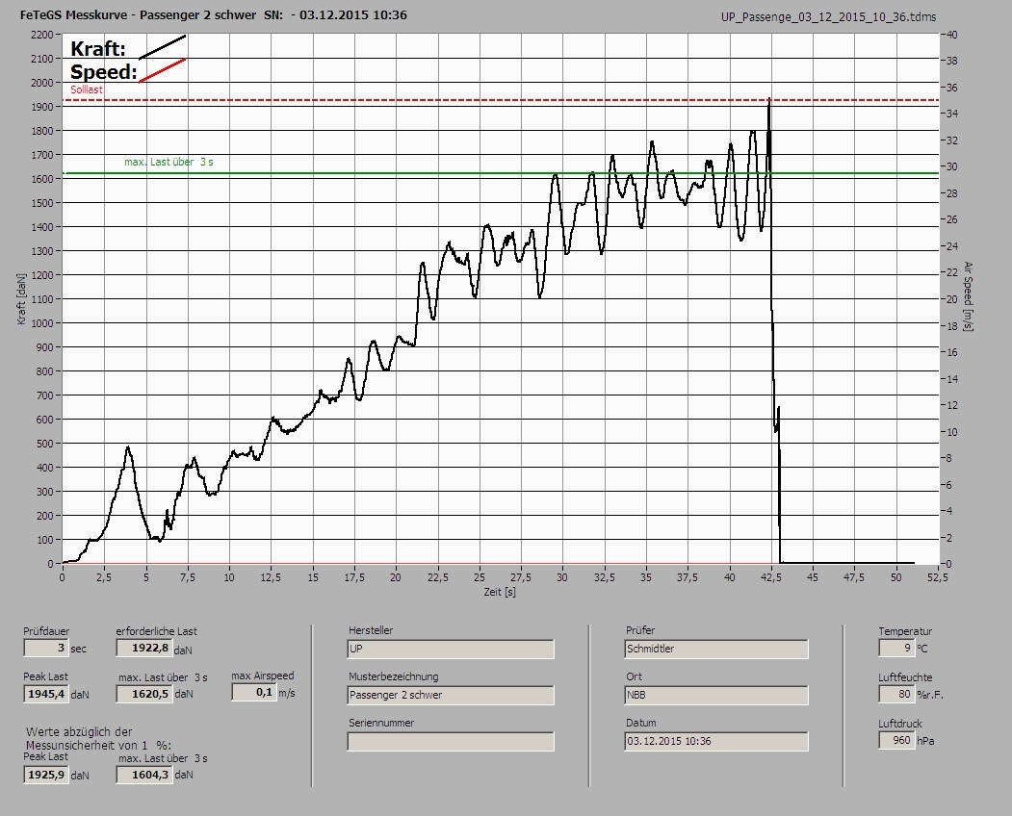The width and height of the screenshot is (1012, 816).
Task: Click the Hersteller field containing UP
Action: click(451, 649)
